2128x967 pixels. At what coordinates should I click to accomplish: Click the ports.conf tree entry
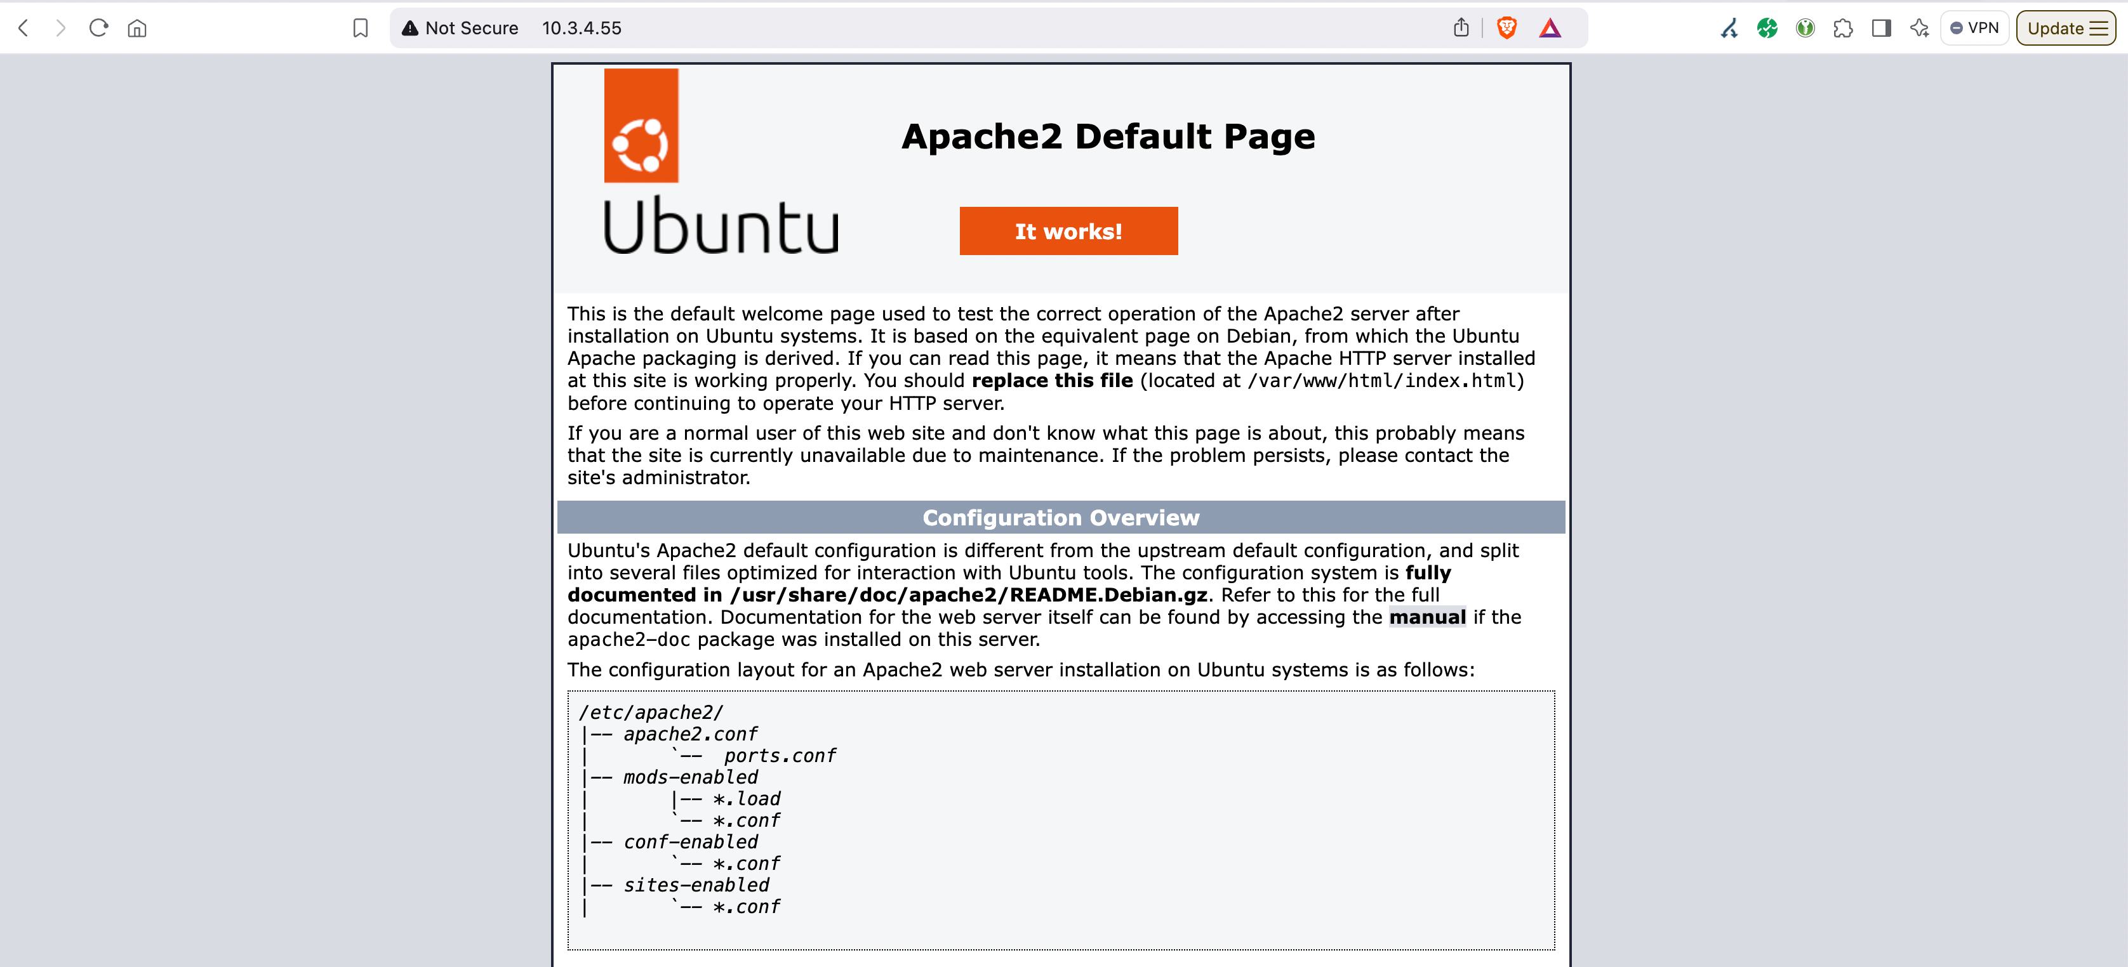(780, 755)
